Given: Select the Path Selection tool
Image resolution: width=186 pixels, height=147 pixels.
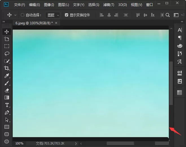Looking at the screenshot, I should pos(7,120).
